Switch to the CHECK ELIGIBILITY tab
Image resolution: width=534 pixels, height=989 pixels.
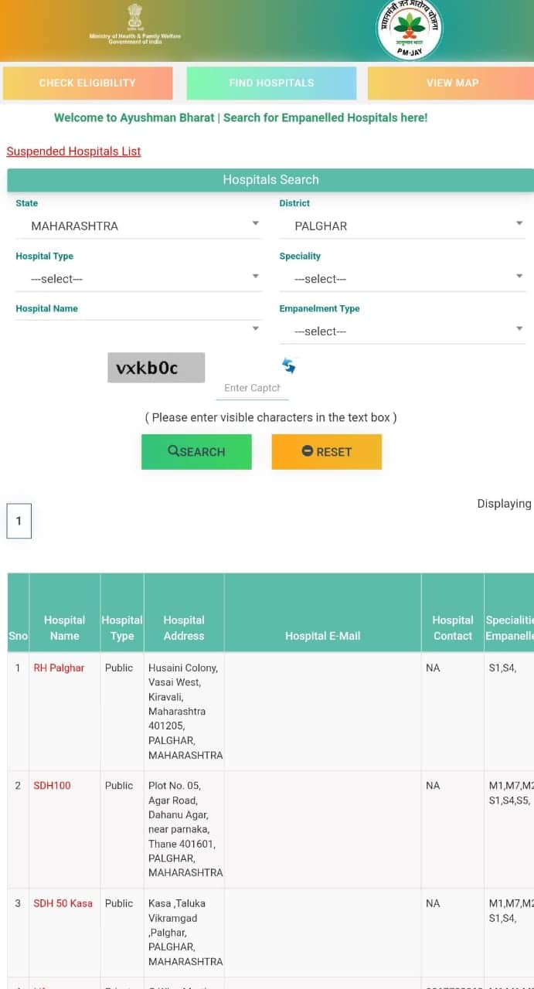tap(88, 82)
